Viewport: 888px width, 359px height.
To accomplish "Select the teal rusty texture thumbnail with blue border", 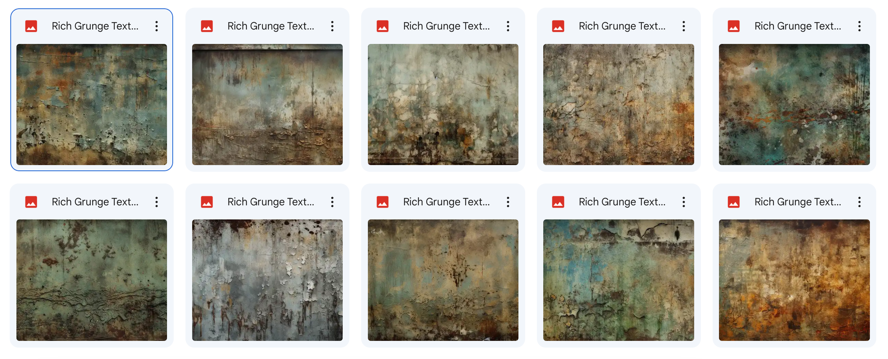I will [92, 104].
